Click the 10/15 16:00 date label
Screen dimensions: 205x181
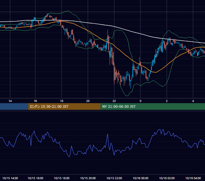35,178
